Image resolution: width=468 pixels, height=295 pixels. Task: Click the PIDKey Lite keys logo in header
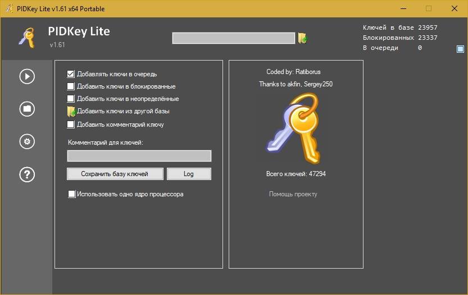[27, 38]
